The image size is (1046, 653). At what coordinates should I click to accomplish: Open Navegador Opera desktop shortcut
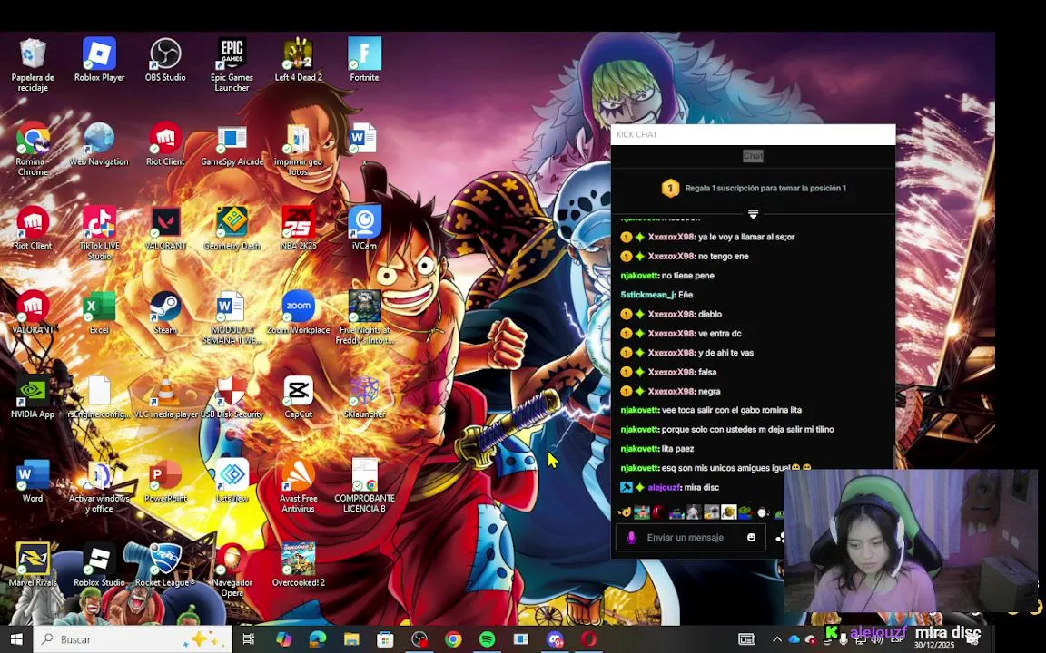[x=232, y=570]
